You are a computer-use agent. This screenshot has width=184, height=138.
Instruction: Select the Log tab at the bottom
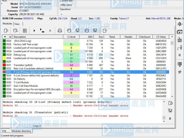[4, 131]
